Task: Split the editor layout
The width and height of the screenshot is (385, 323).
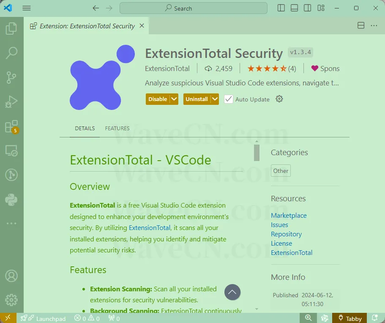Action: click(361, 25)
